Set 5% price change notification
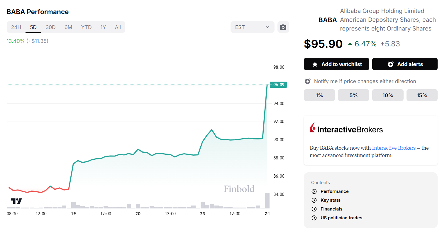Image resolution: width=442 pixels, height=229 pixels. (353, 95)
